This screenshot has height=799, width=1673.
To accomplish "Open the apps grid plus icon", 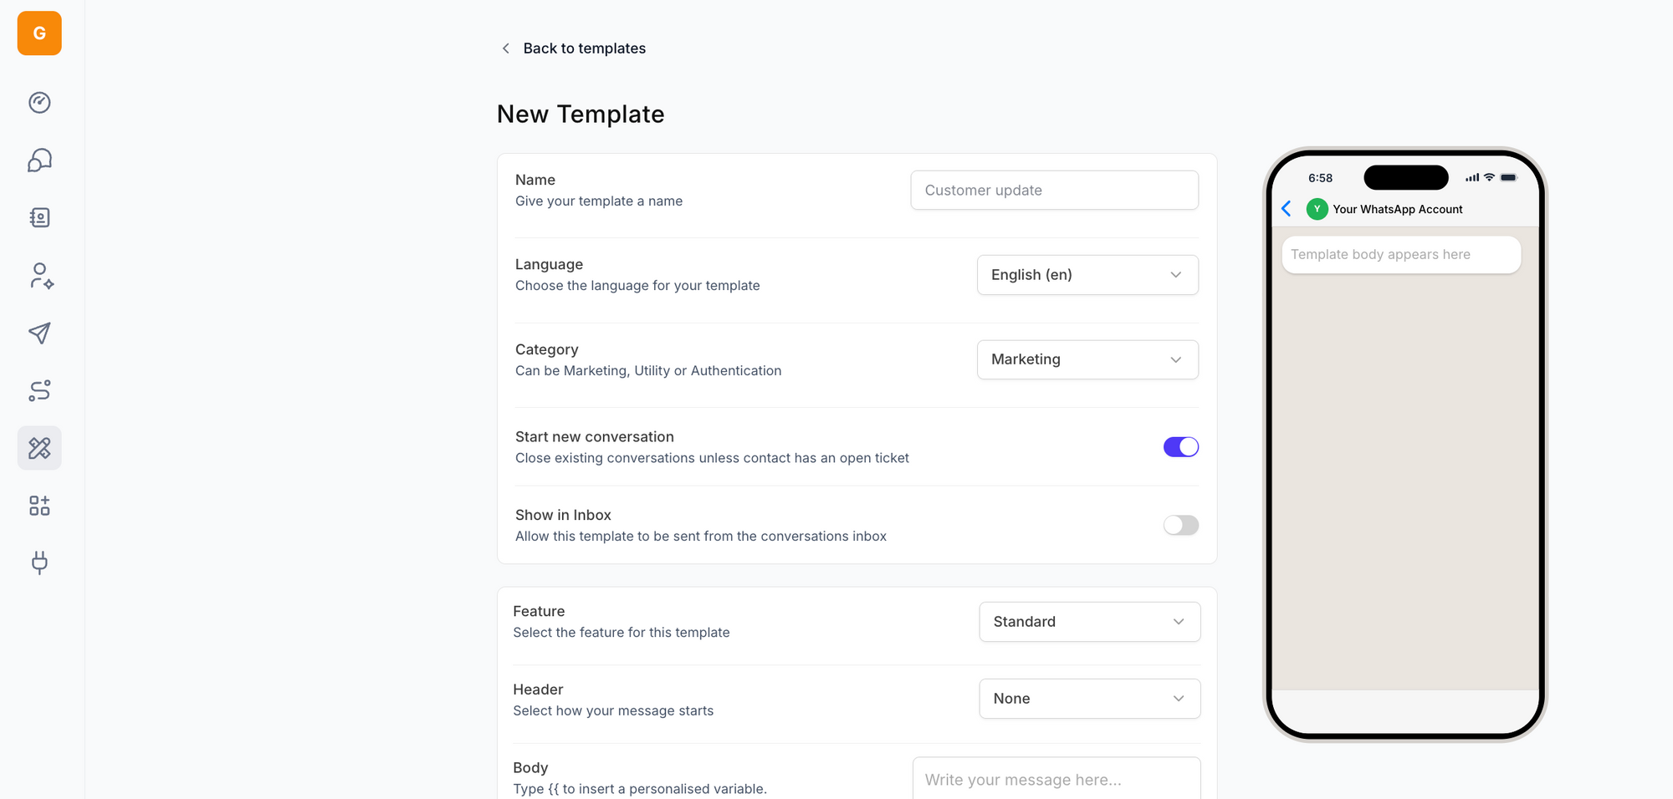I will coord(39,506).
